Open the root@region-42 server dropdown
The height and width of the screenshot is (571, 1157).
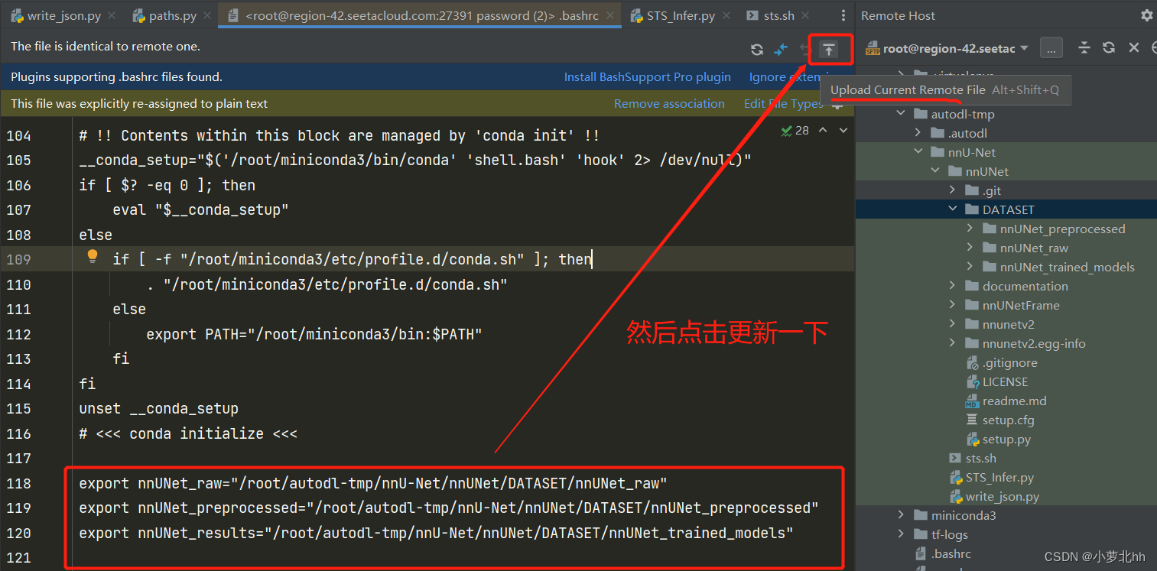pyautogui.click(x=1024, y=48)
